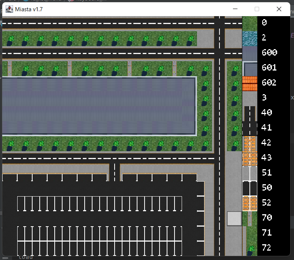Pick the grass edge tile 71
This screenshot has height=260, width=294.
click(x=250, y=233)
